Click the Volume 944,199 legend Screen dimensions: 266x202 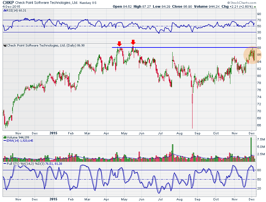[18, 138]
